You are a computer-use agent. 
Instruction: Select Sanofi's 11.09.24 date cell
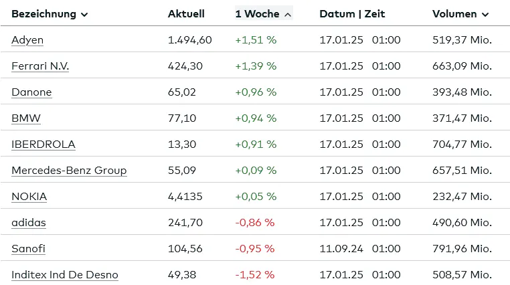coord(341,249)
